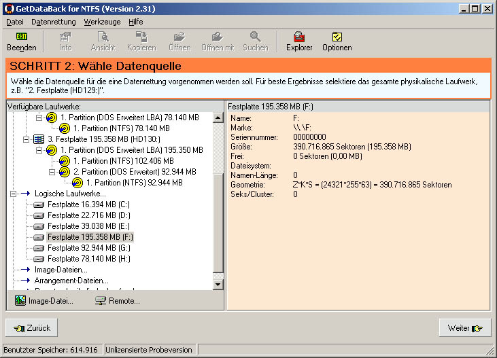Select 1. Partition (NTFS) 92.944 MB
497x358 pixels.
(135, 183)
